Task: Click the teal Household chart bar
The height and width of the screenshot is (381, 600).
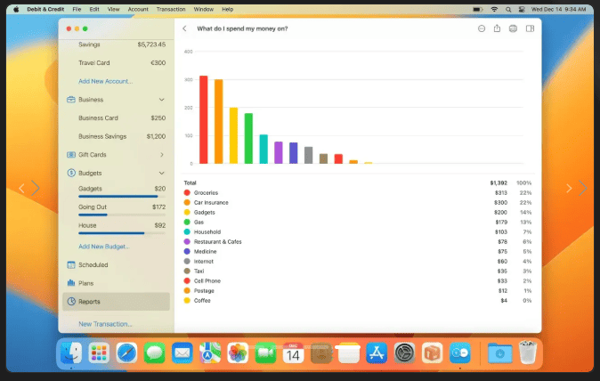Action: [x=264, y=150]
